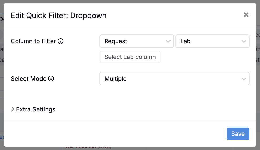Open the Lab column dropdown
Viewport: 260px width, 150px height.
coord(212,41)
